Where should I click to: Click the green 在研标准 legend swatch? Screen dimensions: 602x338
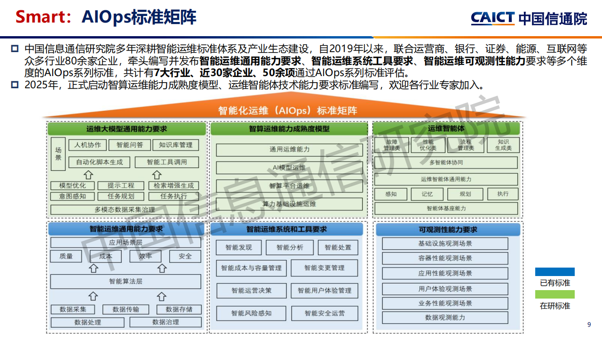point(555,294)
